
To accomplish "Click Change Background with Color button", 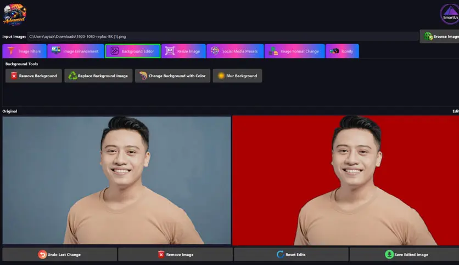I will (173, 76).
